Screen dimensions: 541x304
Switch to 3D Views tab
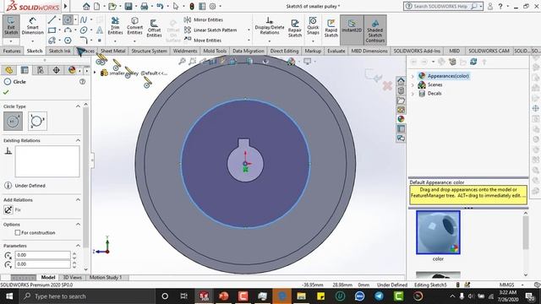point(72,277)
